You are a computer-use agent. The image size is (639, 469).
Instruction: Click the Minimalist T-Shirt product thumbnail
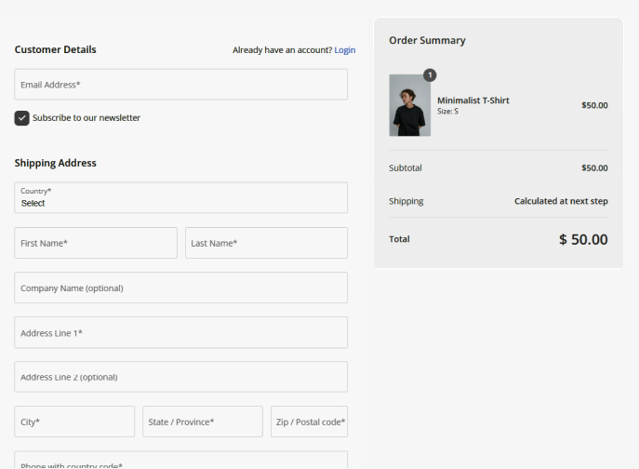(x=409, y=105)
